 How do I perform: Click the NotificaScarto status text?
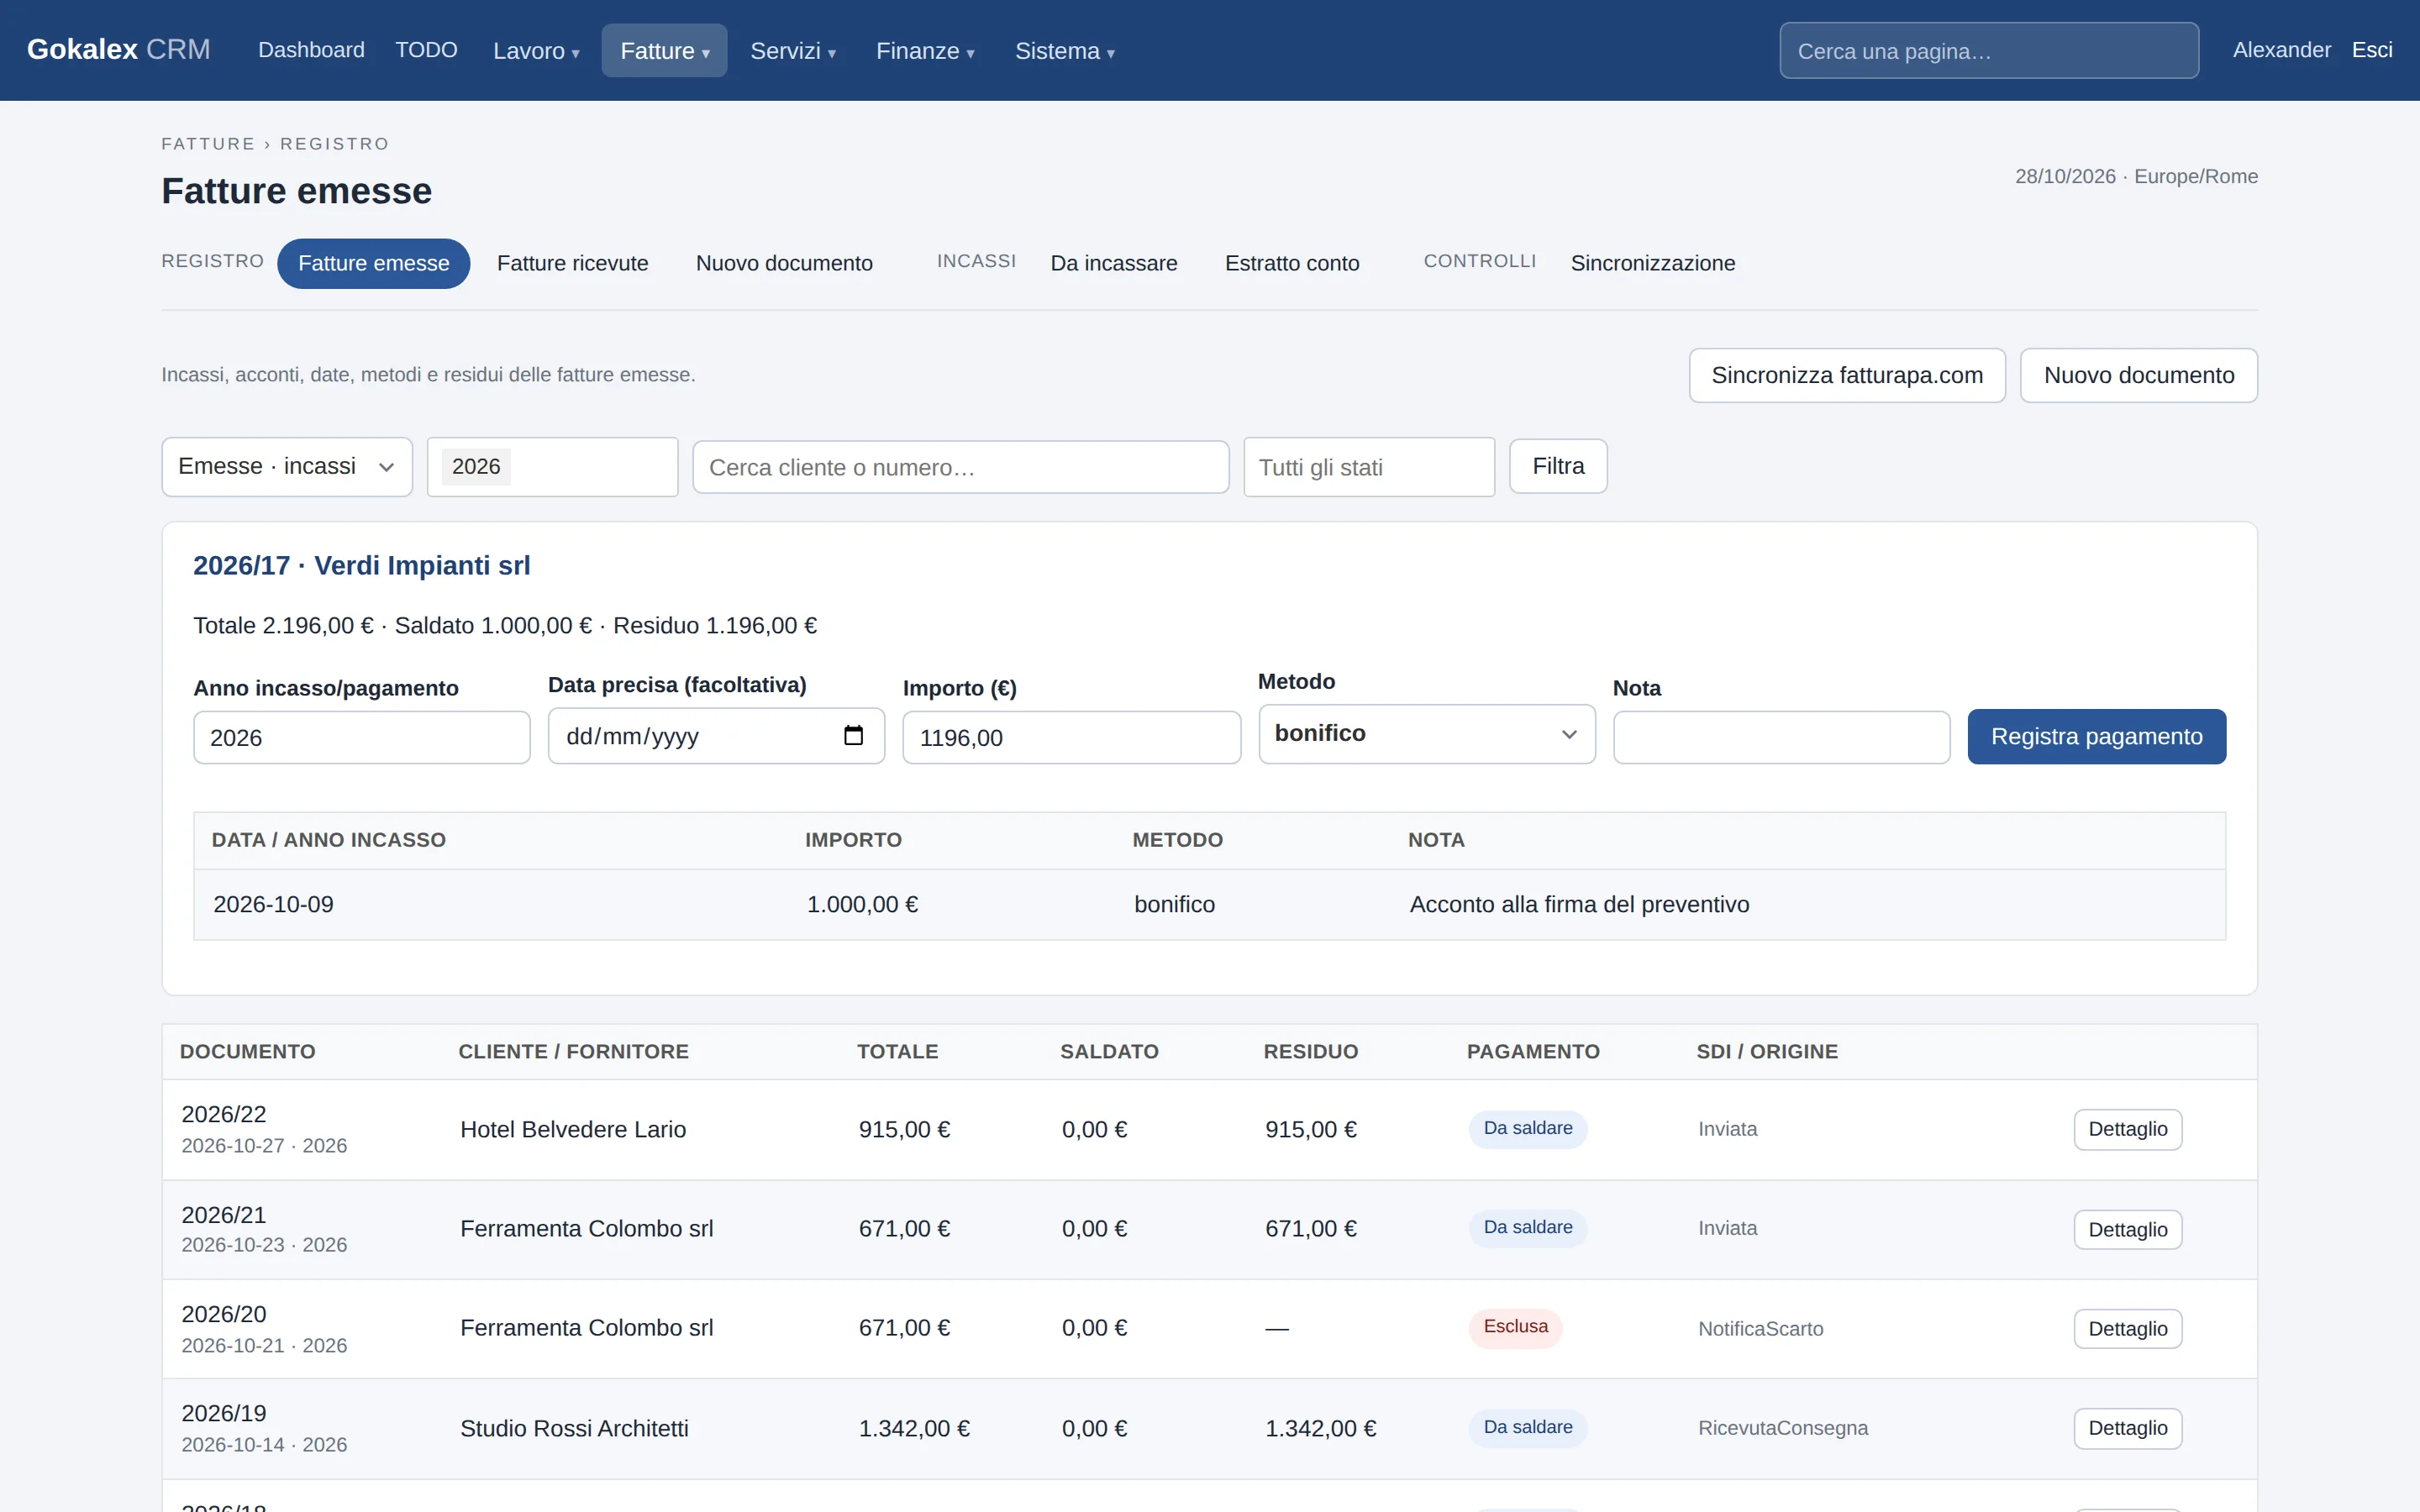click(1760, 1329)
